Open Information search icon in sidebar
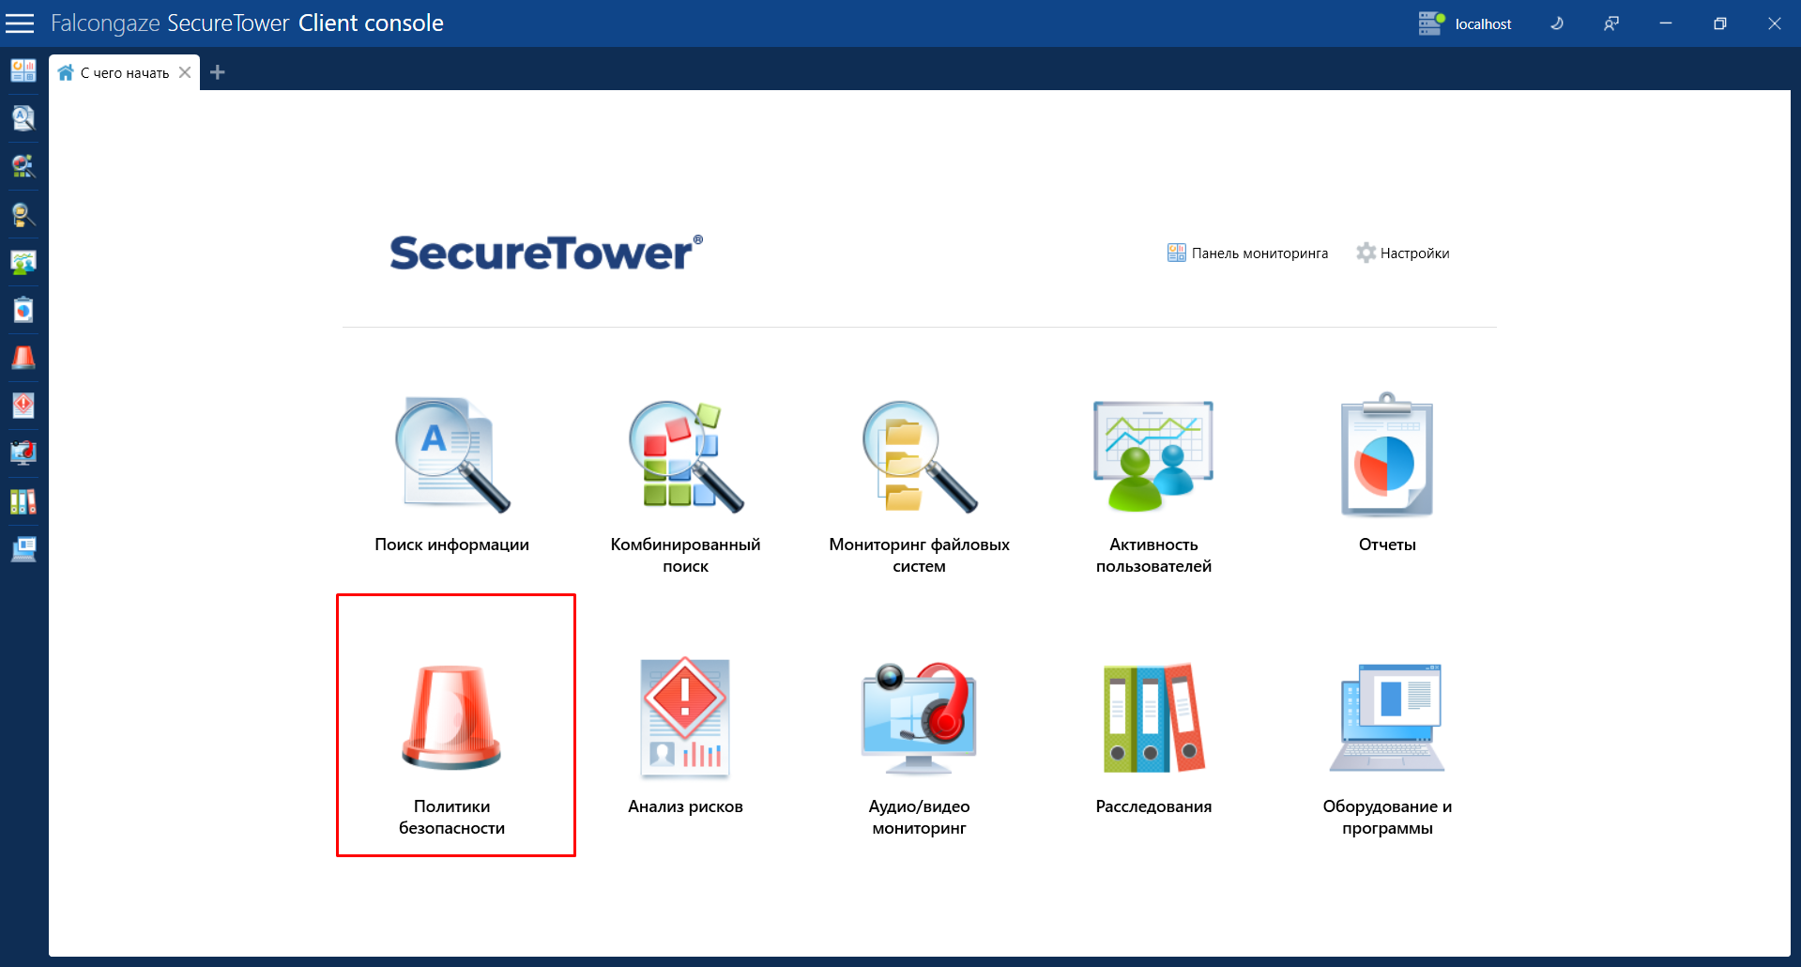This screenshot has width=1801, height=967. click(23, 118)
